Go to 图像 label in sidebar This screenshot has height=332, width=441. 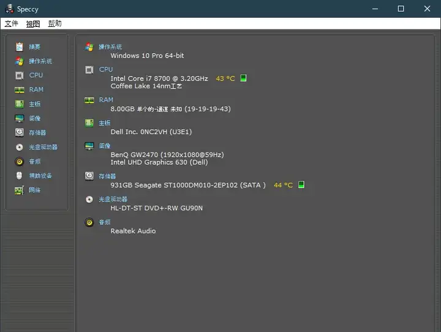pos(34,118)
